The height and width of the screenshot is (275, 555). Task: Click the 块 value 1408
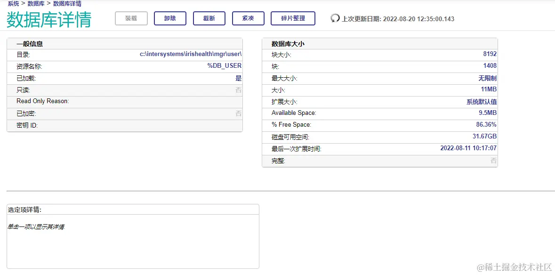tap(490, 66)
